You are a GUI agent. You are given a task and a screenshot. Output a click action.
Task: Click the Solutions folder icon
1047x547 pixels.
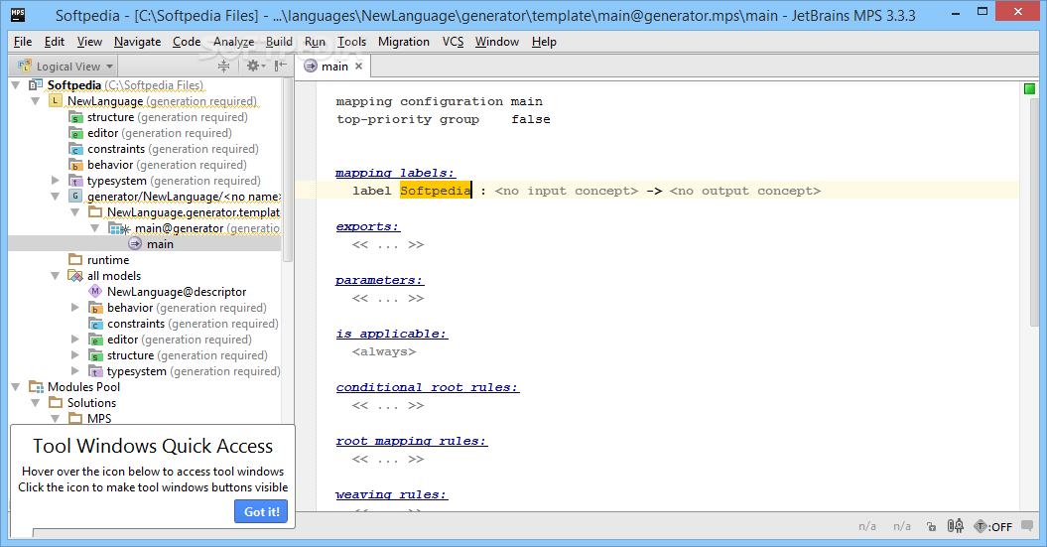click(57, 403)
